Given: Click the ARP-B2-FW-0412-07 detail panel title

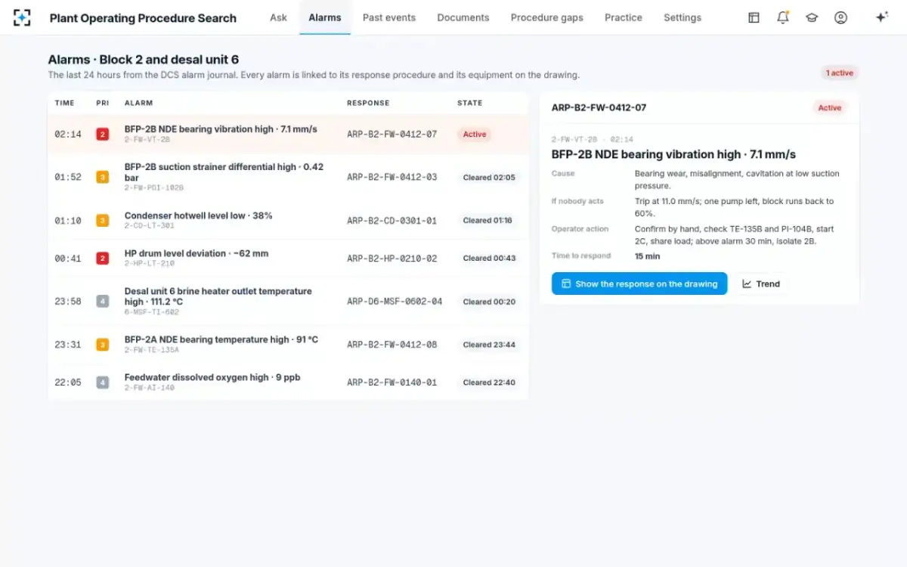Looking at the screenshot, I should coord(599,108).
